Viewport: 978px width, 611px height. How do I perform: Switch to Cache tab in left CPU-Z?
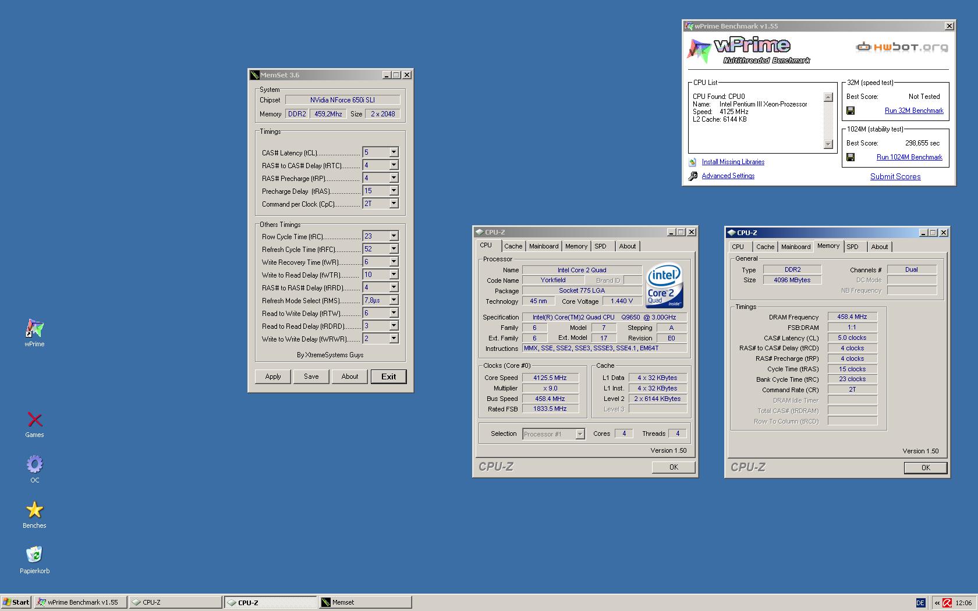(x=513, y=246)
